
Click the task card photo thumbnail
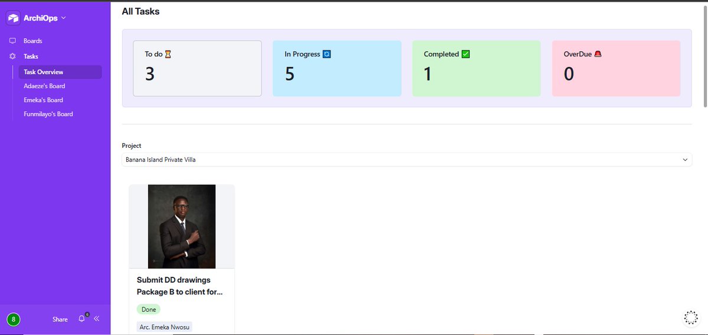pyautogui.click(x=182, y=227)
